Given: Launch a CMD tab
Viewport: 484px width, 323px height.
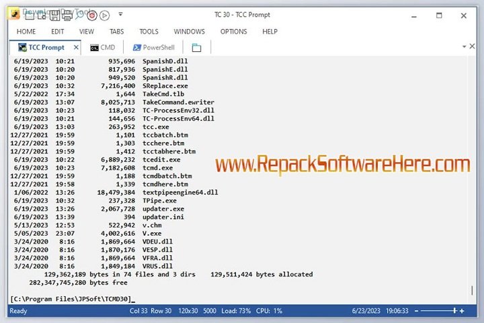Looking at the screenshot, I should click(102, 48).
